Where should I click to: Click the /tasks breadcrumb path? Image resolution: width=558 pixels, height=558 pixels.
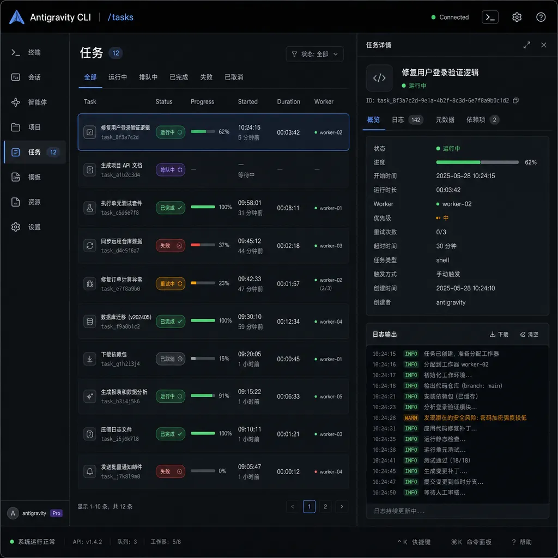(120, 17)
